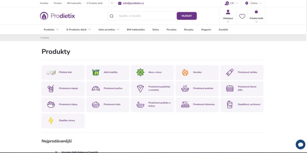Click the Proteinové těstoviny label
The image size is (307, 153).
(204, 104)
